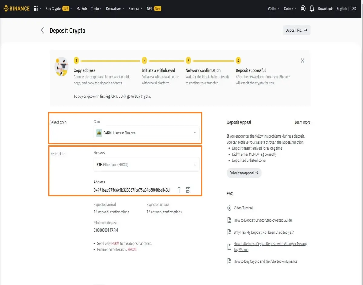
Task: Expand the Trade menu
Action: (96, 8)
